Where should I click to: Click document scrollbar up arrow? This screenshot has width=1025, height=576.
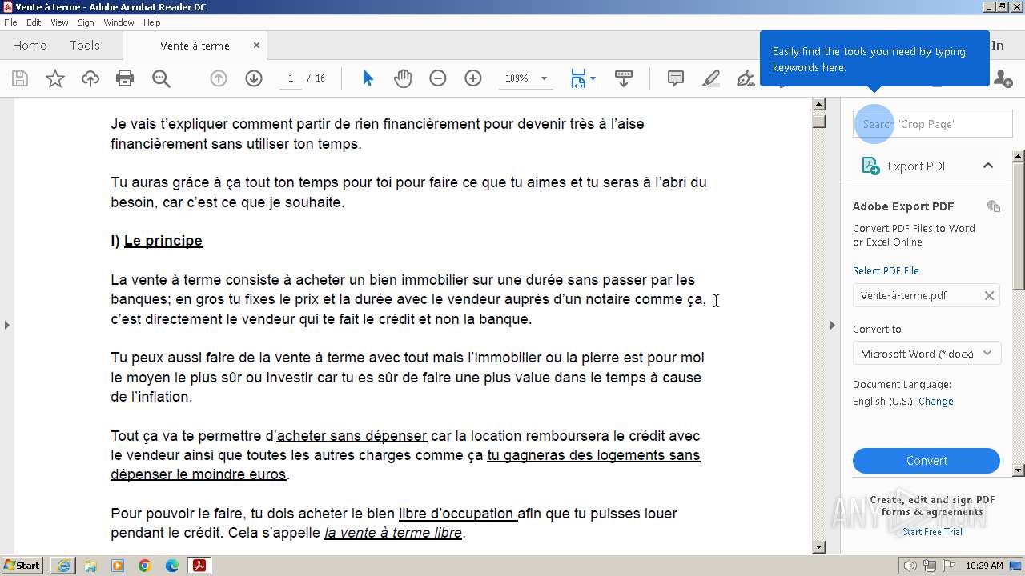[x=818, y=104]
